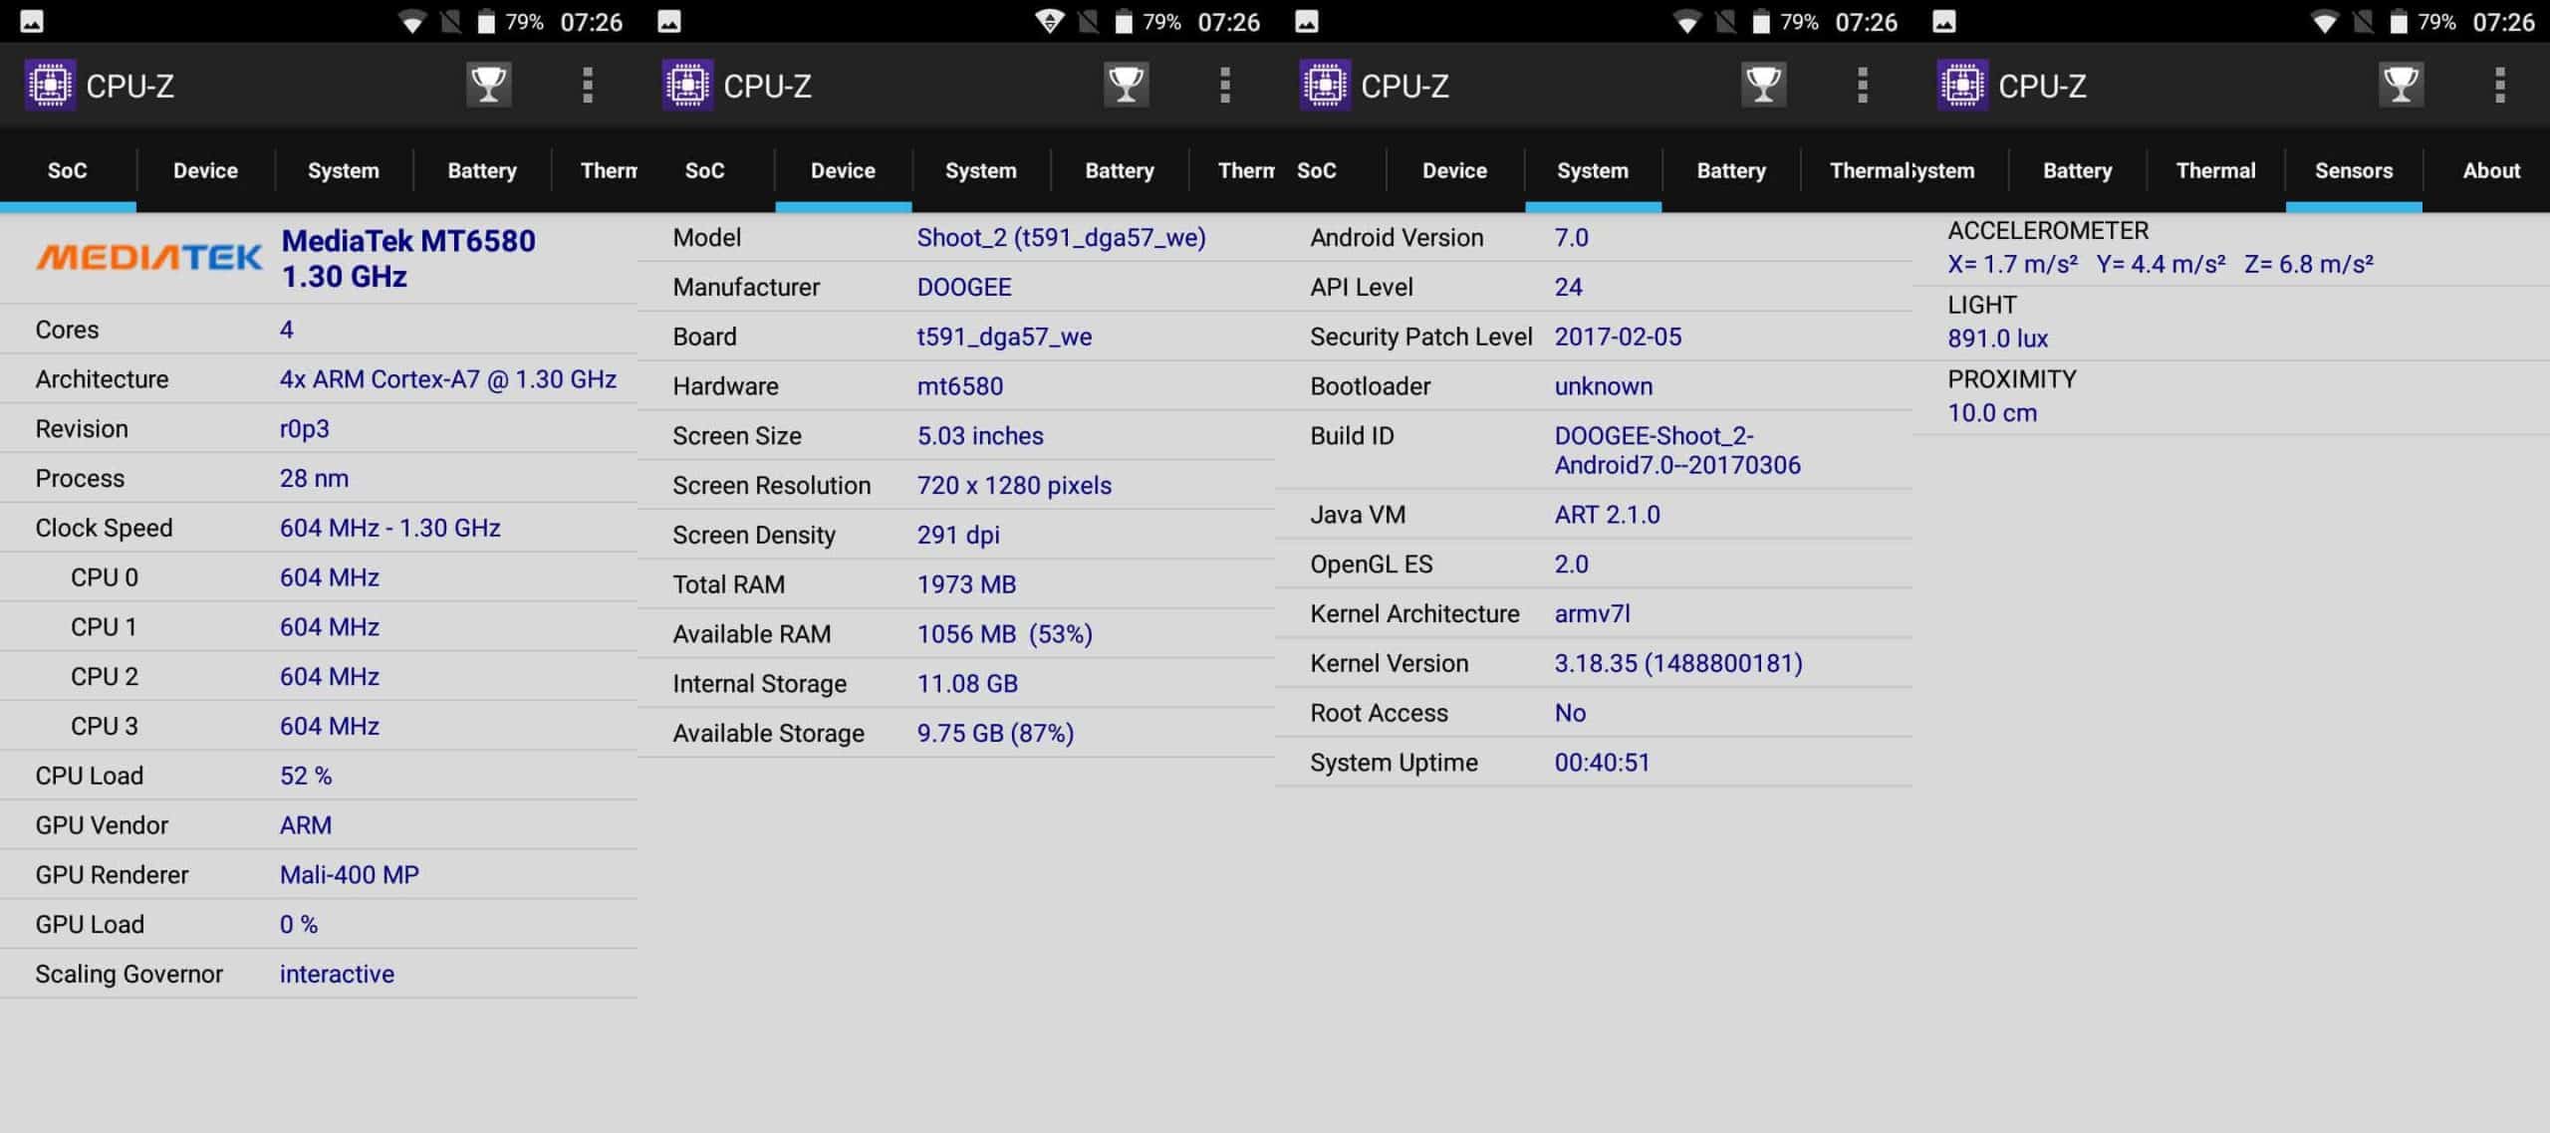This screenshot has height=1133, width=2550.
Task: Tap the Available Storage value '9.75 GB (87%)'
Action: tap(995, 734)
